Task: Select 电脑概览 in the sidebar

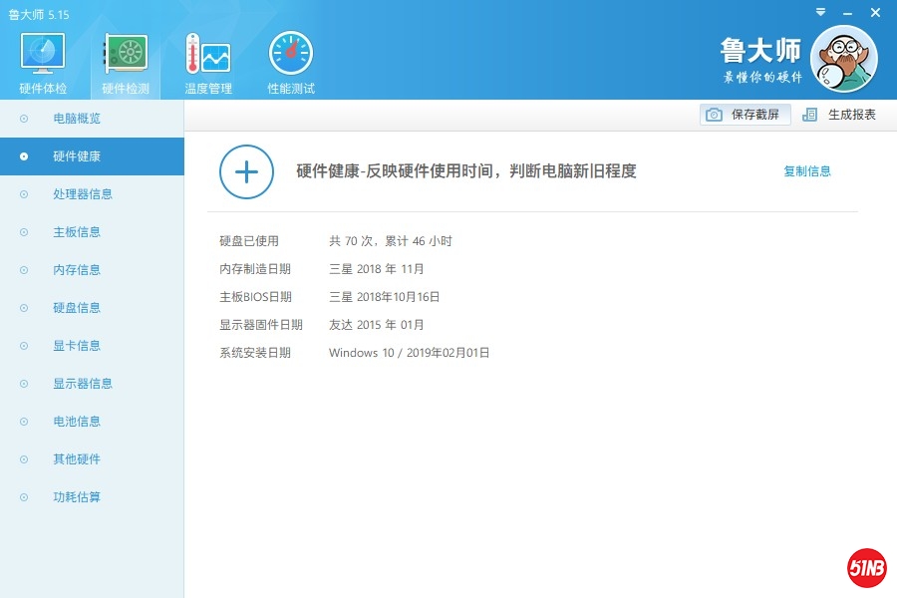Action: click(77, 119)
